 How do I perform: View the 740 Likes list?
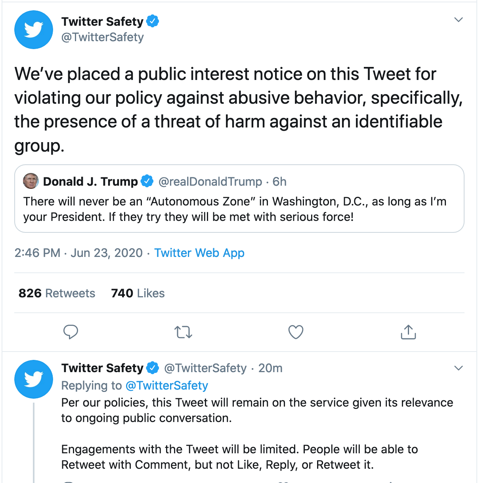pos(138,293)
